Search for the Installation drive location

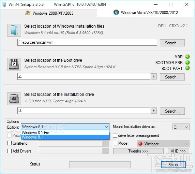pyautogui.click(x=172, y=111)
